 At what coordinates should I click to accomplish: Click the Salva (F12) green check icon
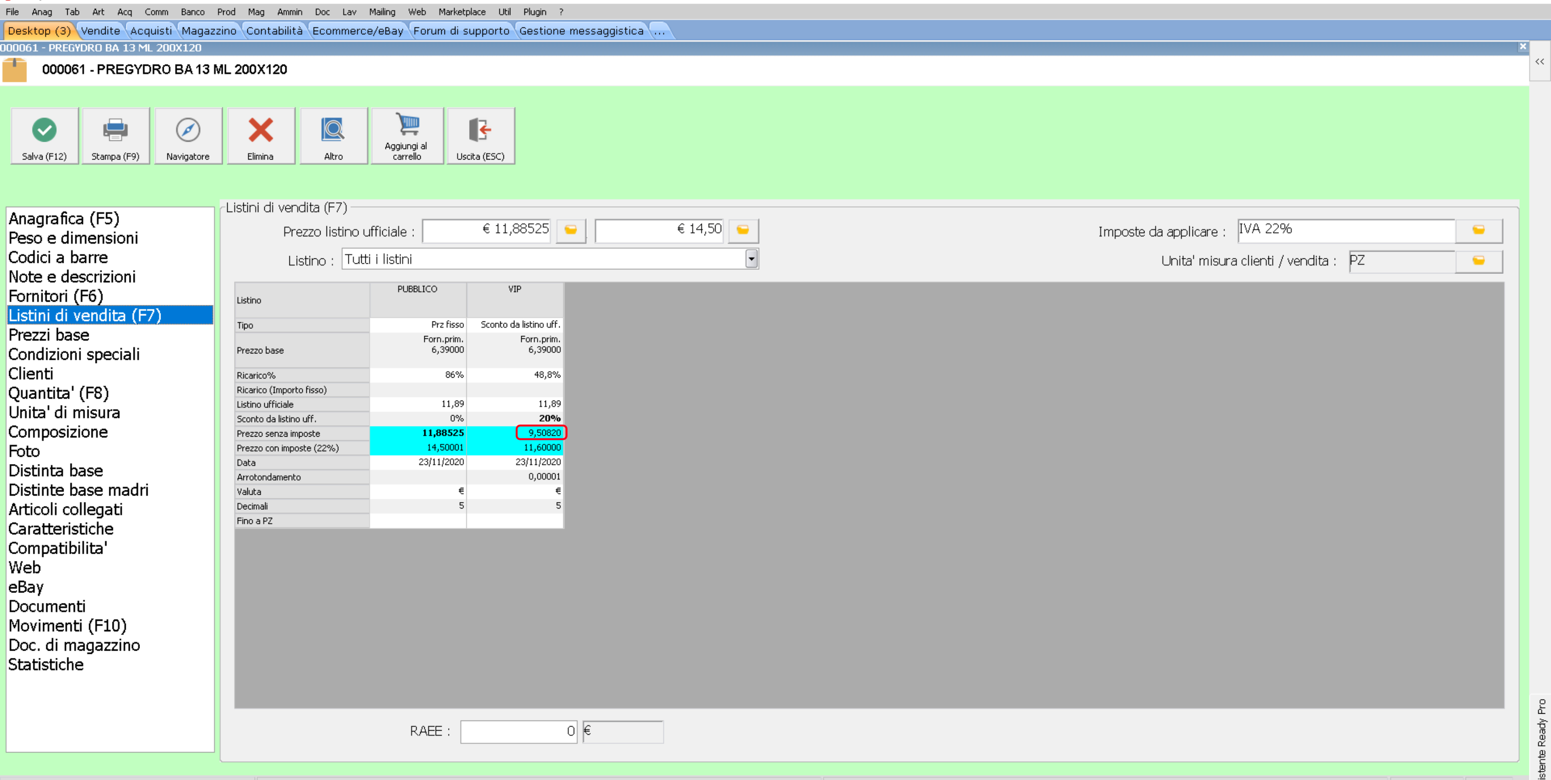click(44, 129)
